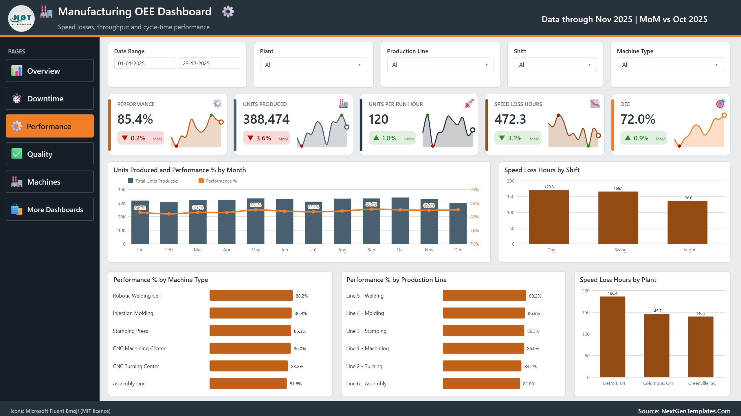Screen dimensions: 741x416
Task: Click the factory icon on Machines
Action: (x=17, y=181)
